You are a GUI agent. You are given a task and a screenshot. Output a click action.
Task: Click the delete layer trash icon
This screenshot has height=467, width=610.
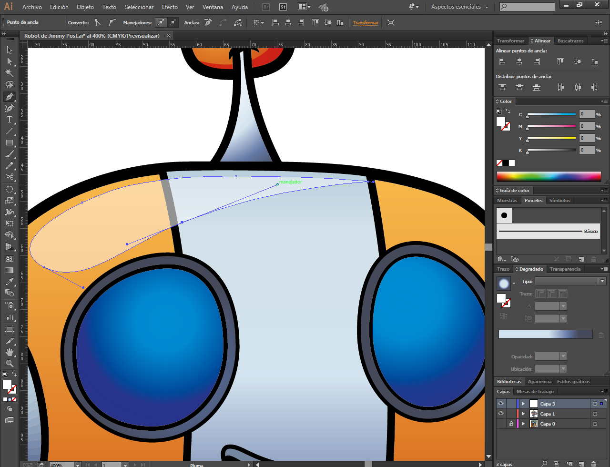(x=593, y=463)
